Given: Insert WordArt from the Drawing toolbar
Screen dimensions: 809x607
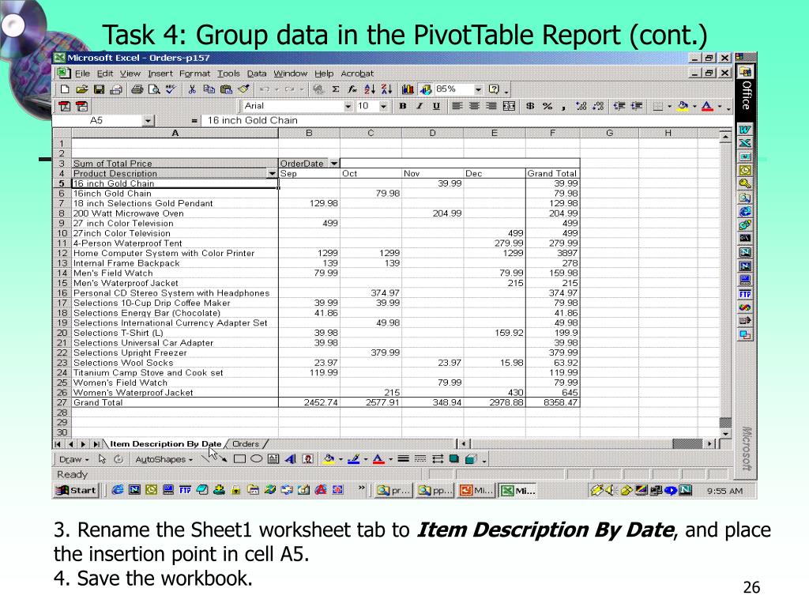Looking at the screenshot, I should 291,459.
